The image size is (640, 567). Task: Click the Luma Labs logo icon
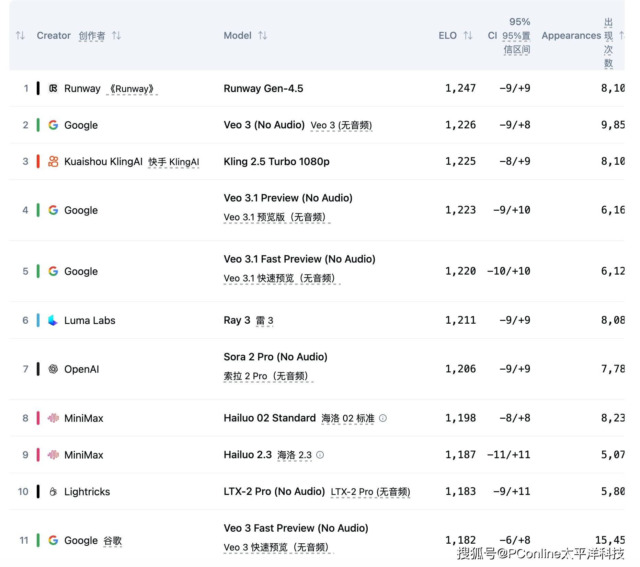53,320
